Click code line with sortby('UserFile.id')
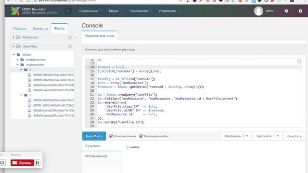The height and width of the screenshot is (173, 308). (x=121, y=122)
